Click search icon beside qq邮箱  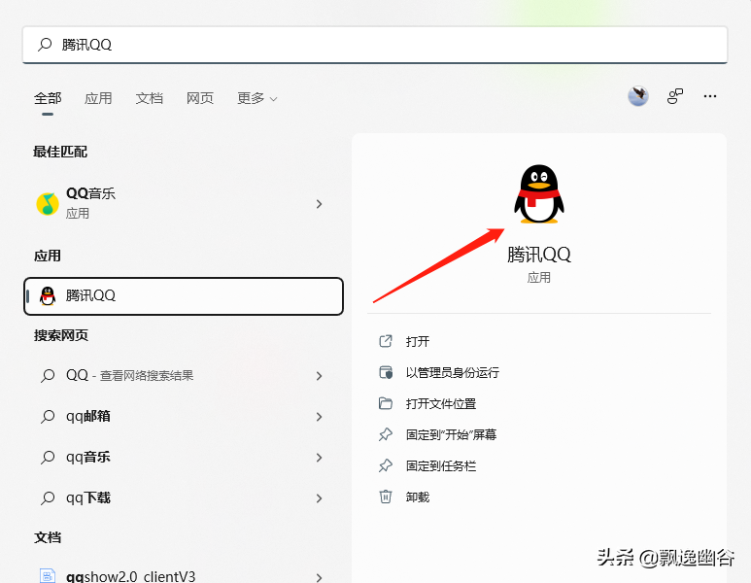(48, 416)
